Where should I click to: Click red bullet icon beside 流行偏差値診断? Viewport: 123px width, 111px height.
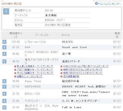61,77
